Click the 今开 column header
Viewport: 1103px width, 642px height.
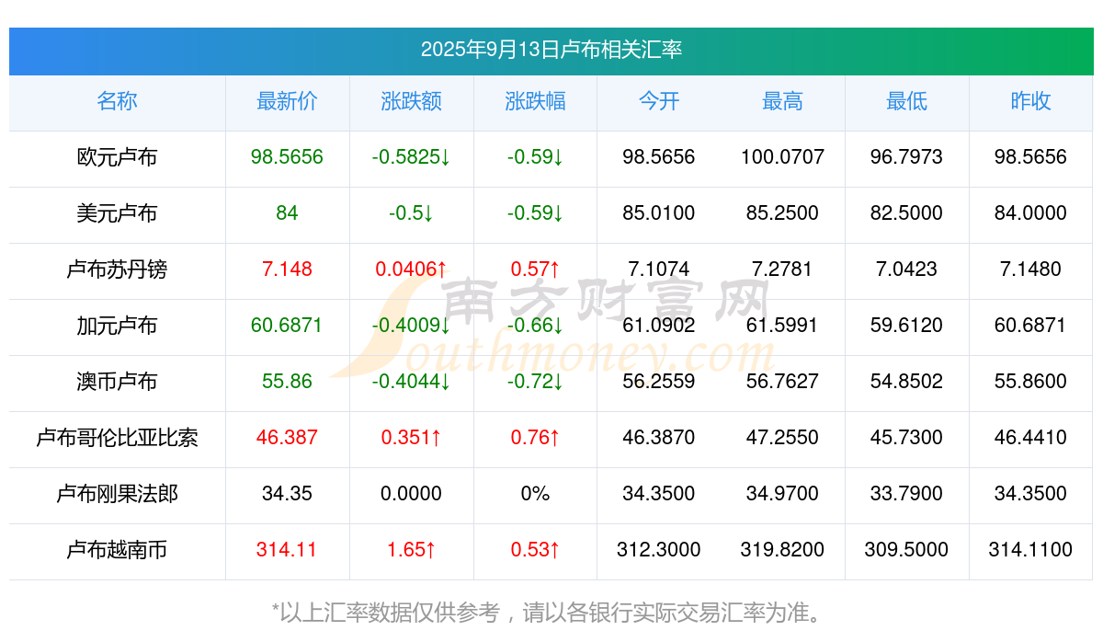pos(659,101)
